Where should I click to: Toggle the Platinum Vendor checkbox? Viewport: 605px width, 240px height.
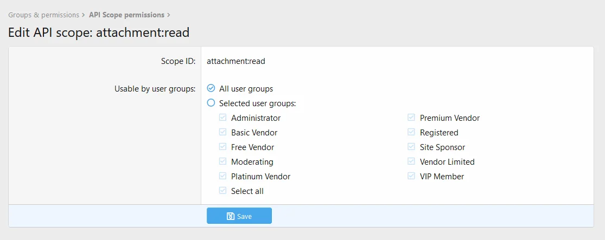(222, 177)
